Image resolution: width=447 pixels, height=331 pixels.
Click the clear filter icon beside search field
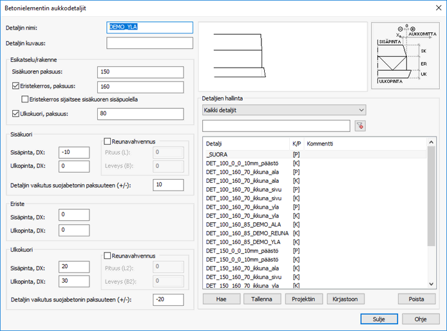pyautogui.click(x=359, y=126)
